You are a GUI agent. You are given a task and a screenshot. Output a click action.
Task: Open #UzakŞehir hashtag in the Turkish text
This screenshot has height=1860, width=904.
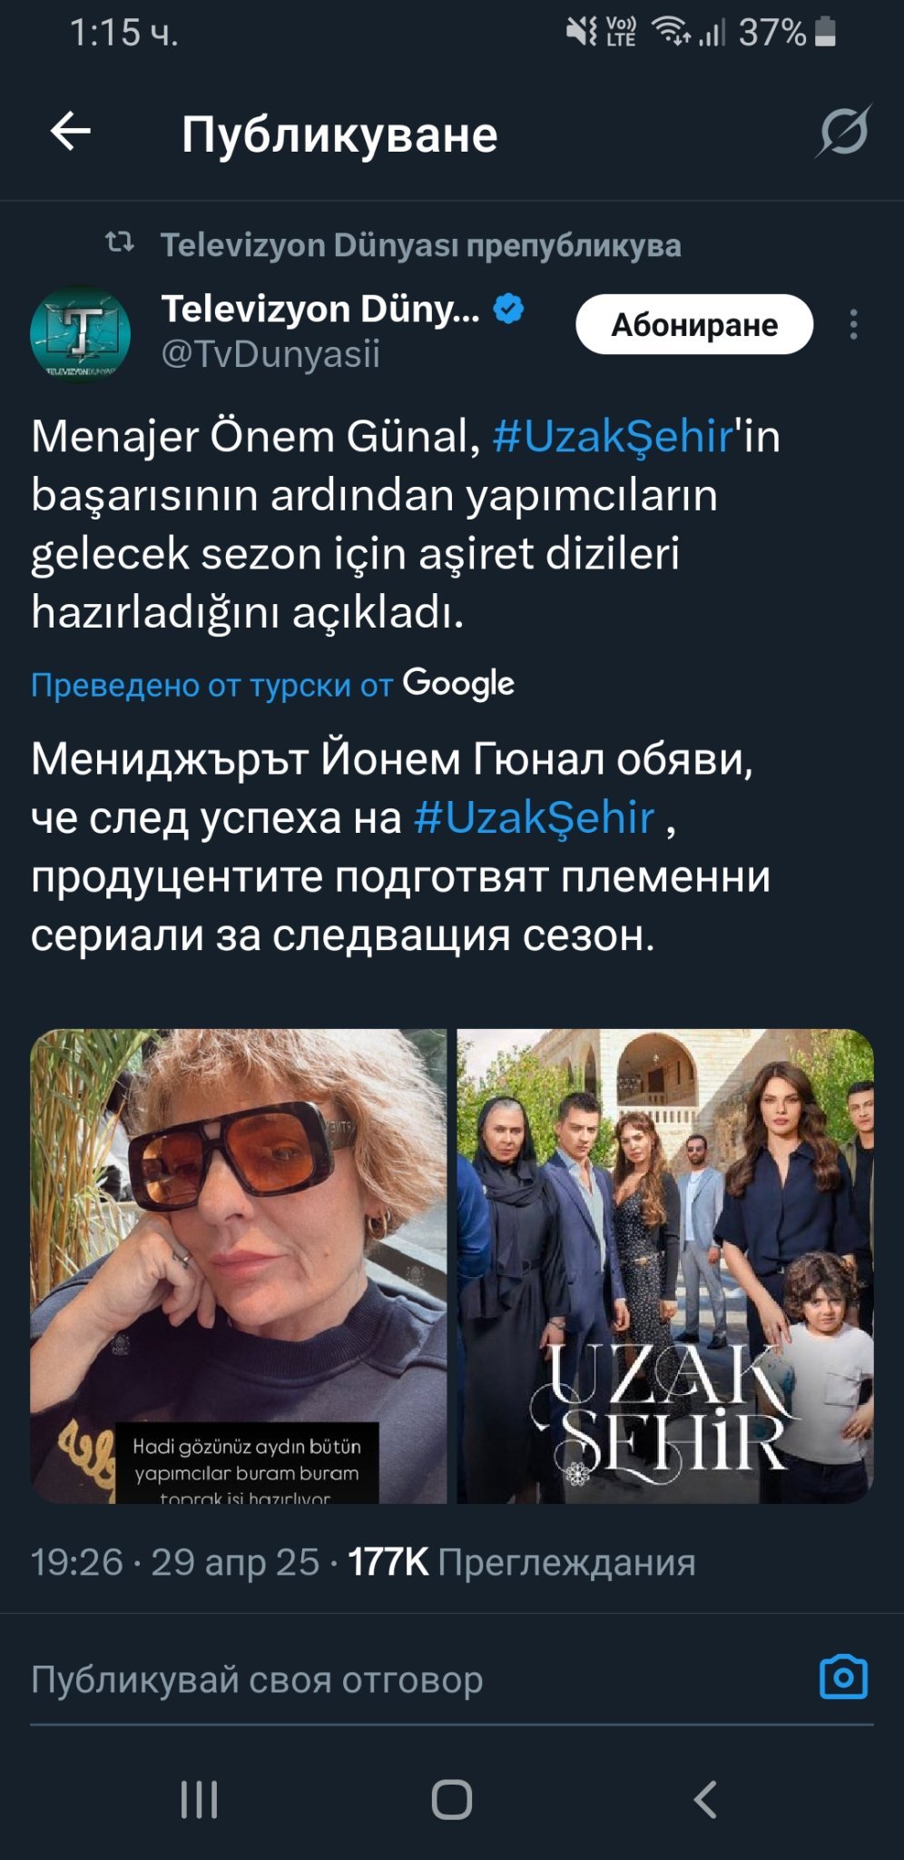[x=613, y=436]
